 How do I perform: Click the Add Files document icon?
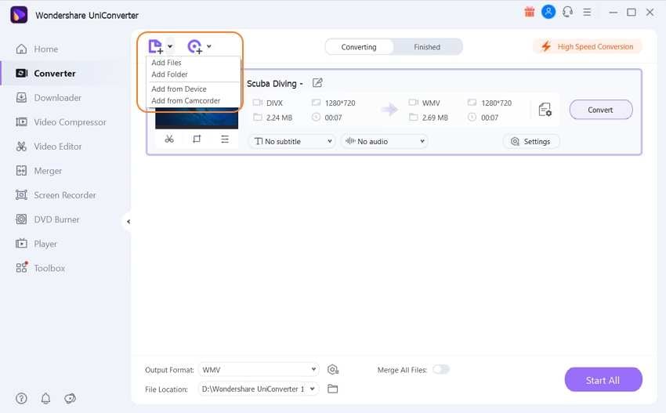[155, 46]
